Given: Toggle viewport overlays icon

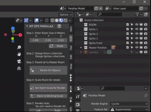Looking at the screenshot, I should [36, 20].
